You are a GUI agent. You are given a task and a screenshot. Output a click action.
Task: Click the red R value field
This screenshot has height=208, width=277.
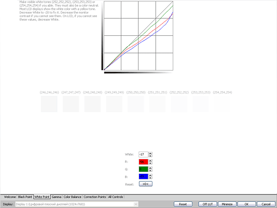tap(144, 162)
